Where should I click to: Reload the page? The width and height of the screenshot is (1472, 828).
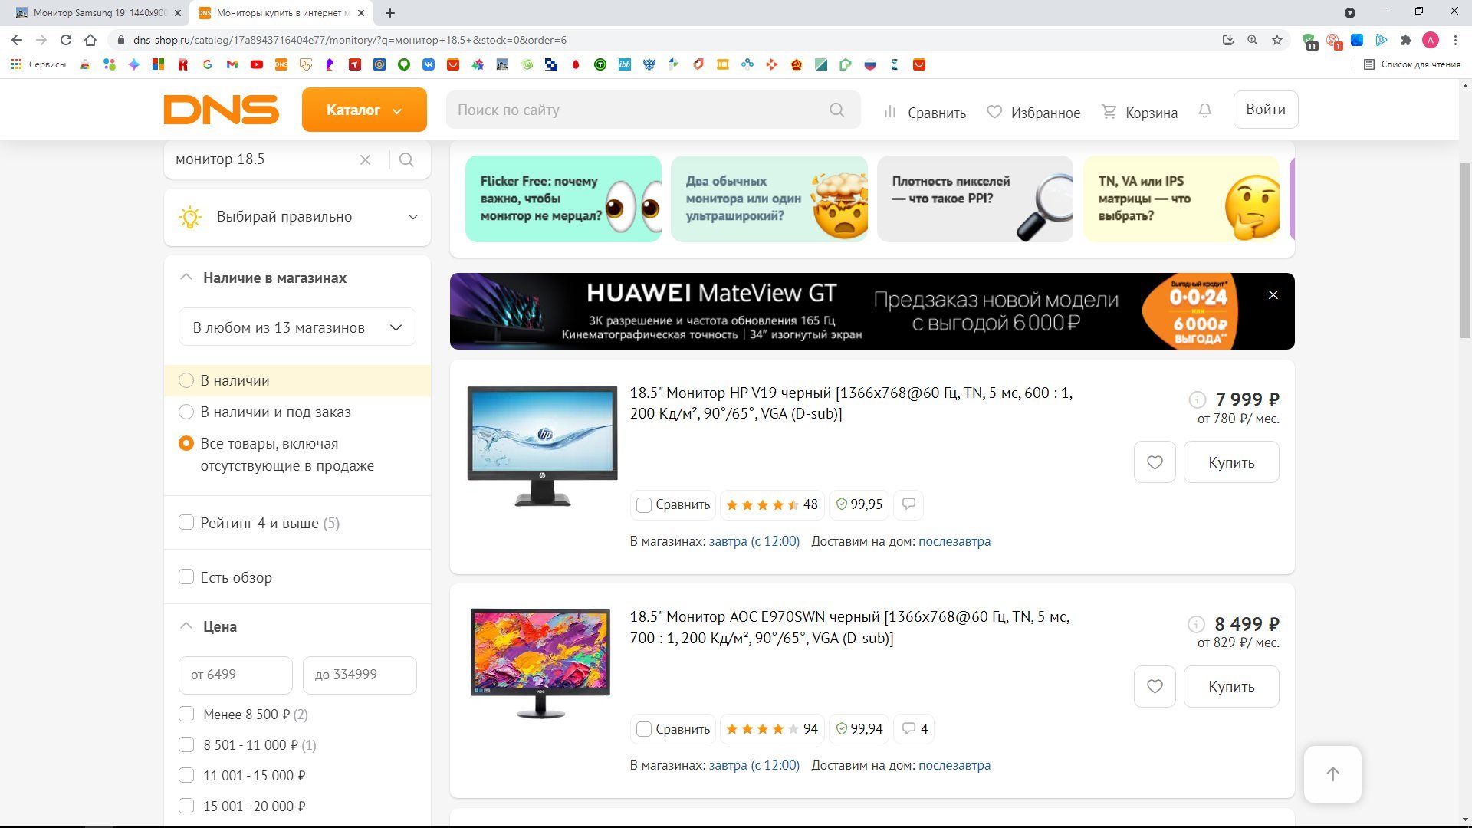tap(66, 40)
